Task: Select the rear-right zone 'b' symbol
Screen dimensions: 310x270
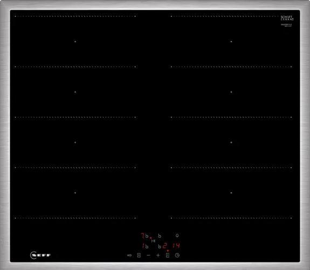Action: click(x=160, y=236)
